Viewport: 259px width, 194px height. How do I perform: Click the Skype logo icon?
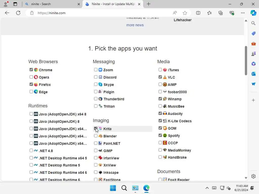(x=100, y=84)
